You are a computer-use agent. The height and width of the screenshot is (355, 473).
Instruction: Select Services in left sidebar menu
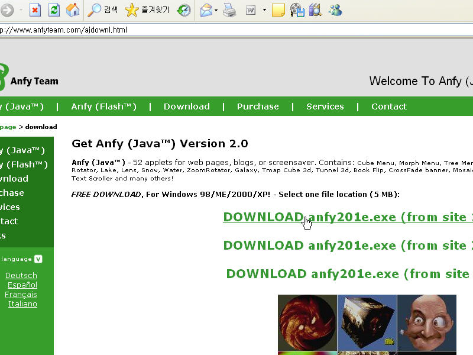[10, 207]
